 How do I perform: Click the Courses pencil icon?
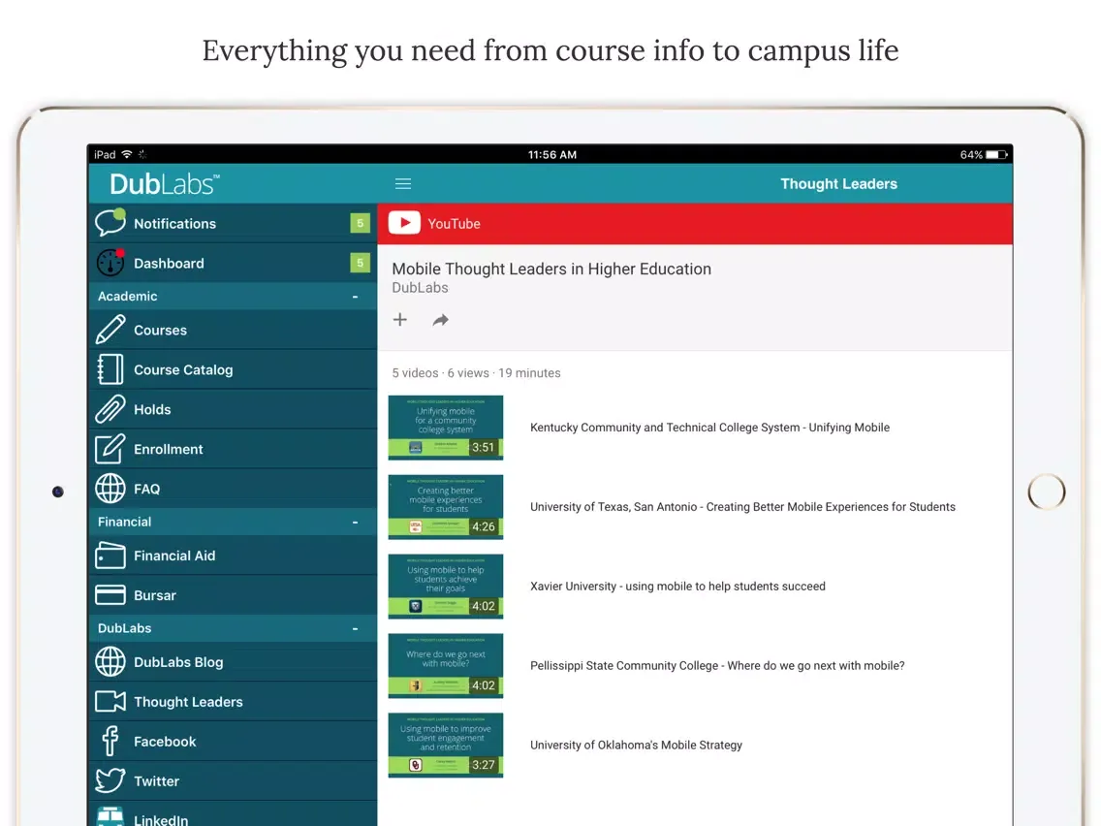point(110,330)
